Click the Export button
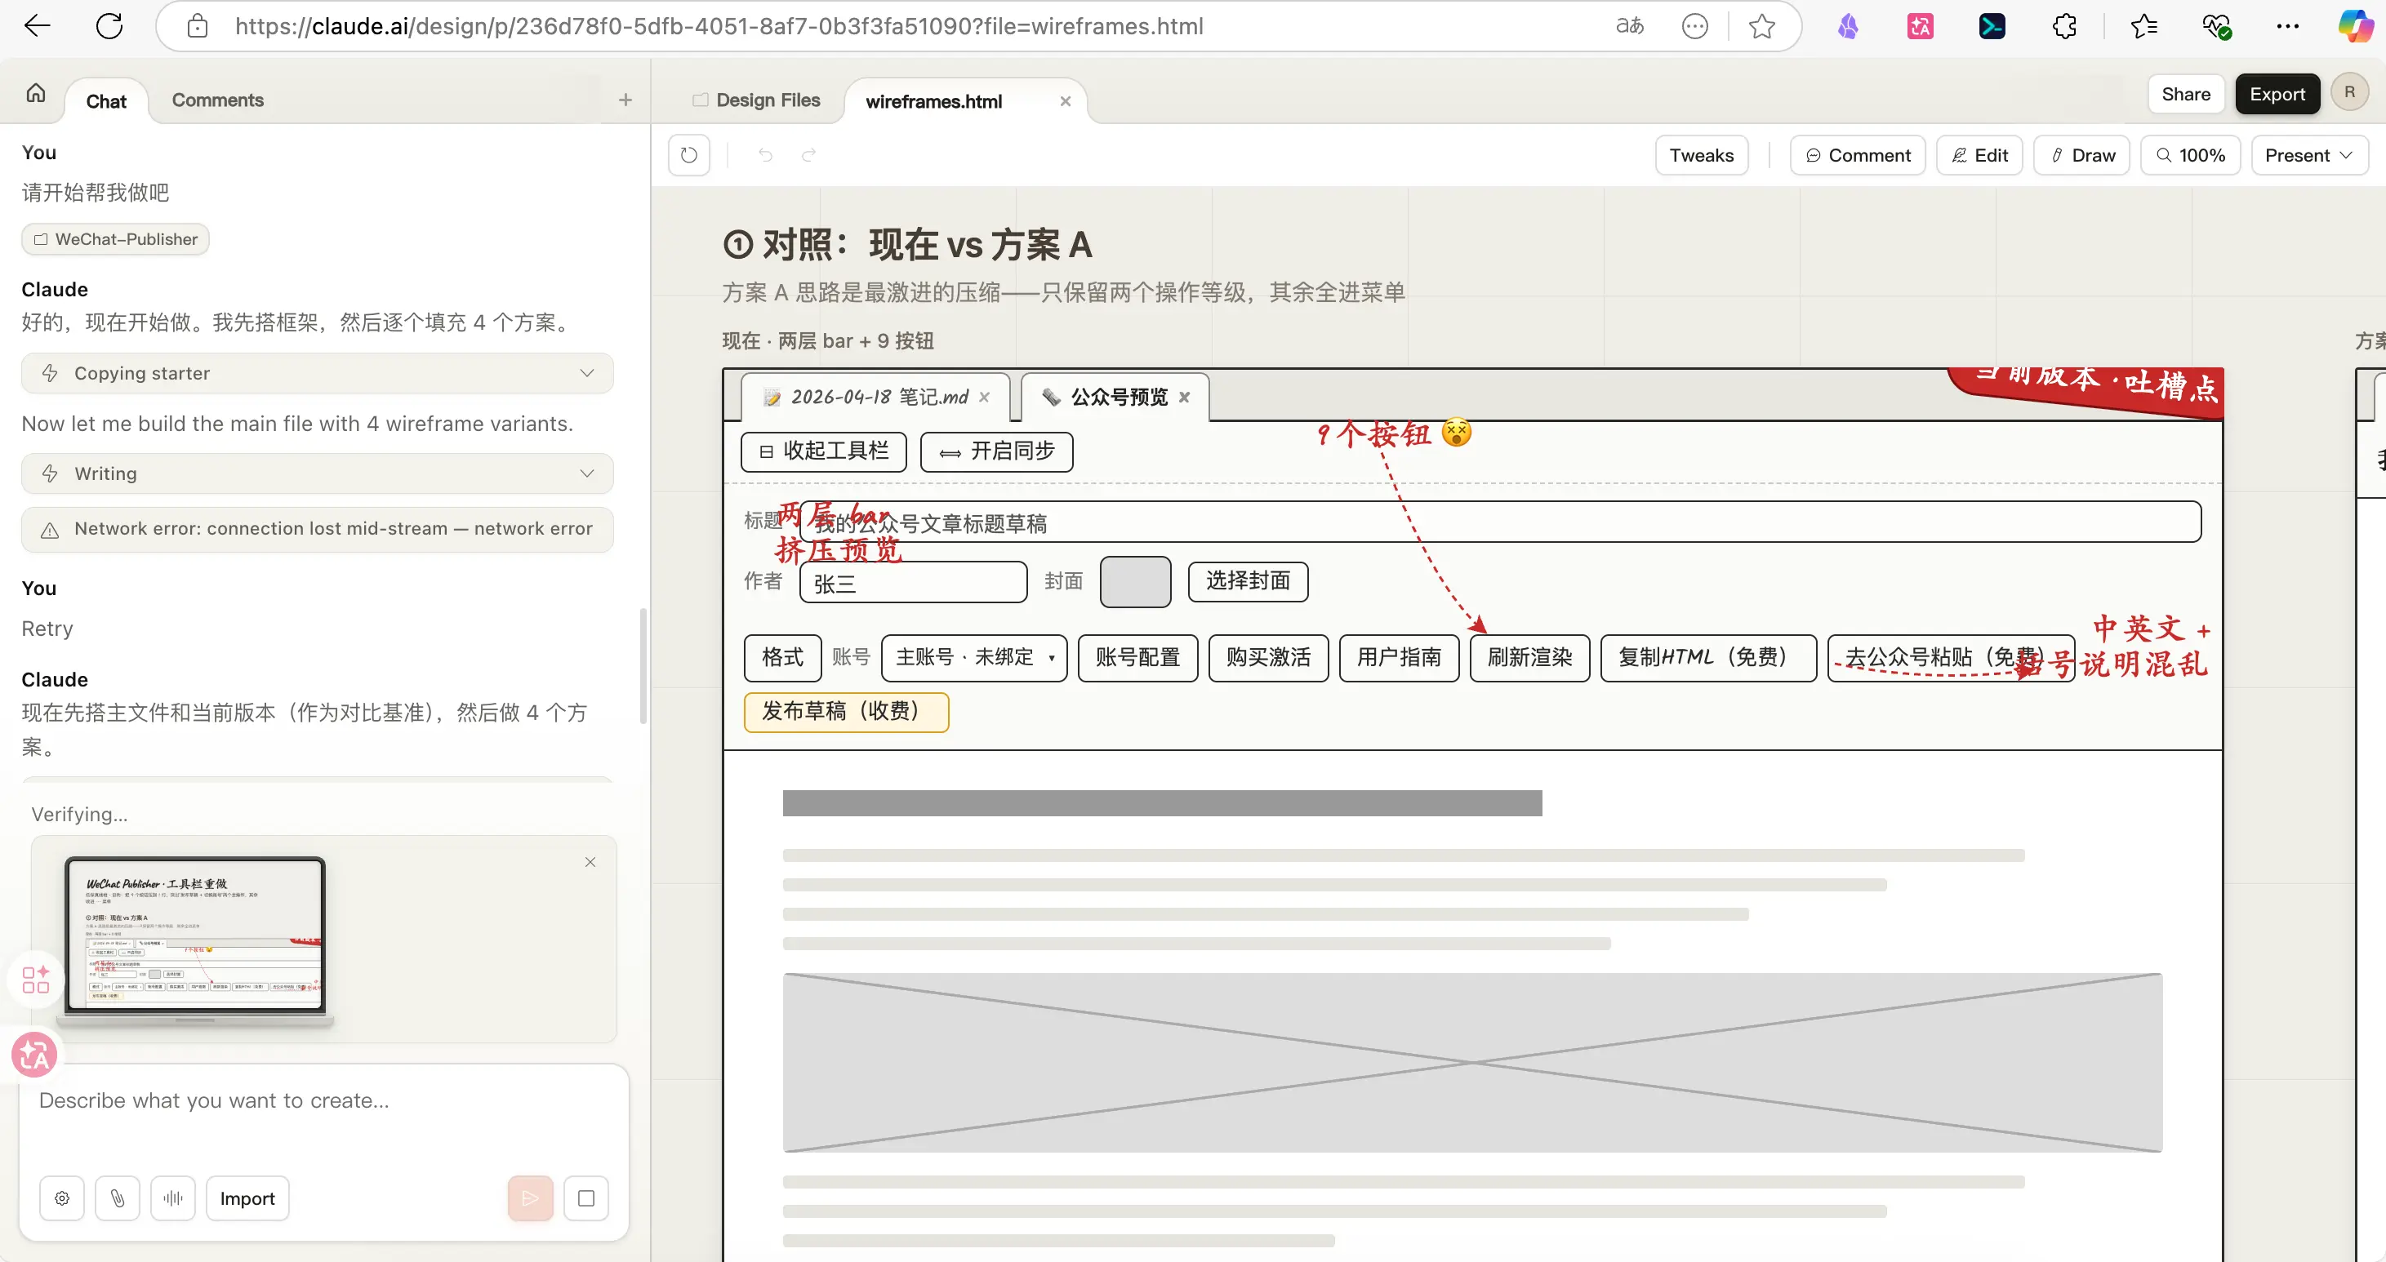 click(x=2277, y=94)
